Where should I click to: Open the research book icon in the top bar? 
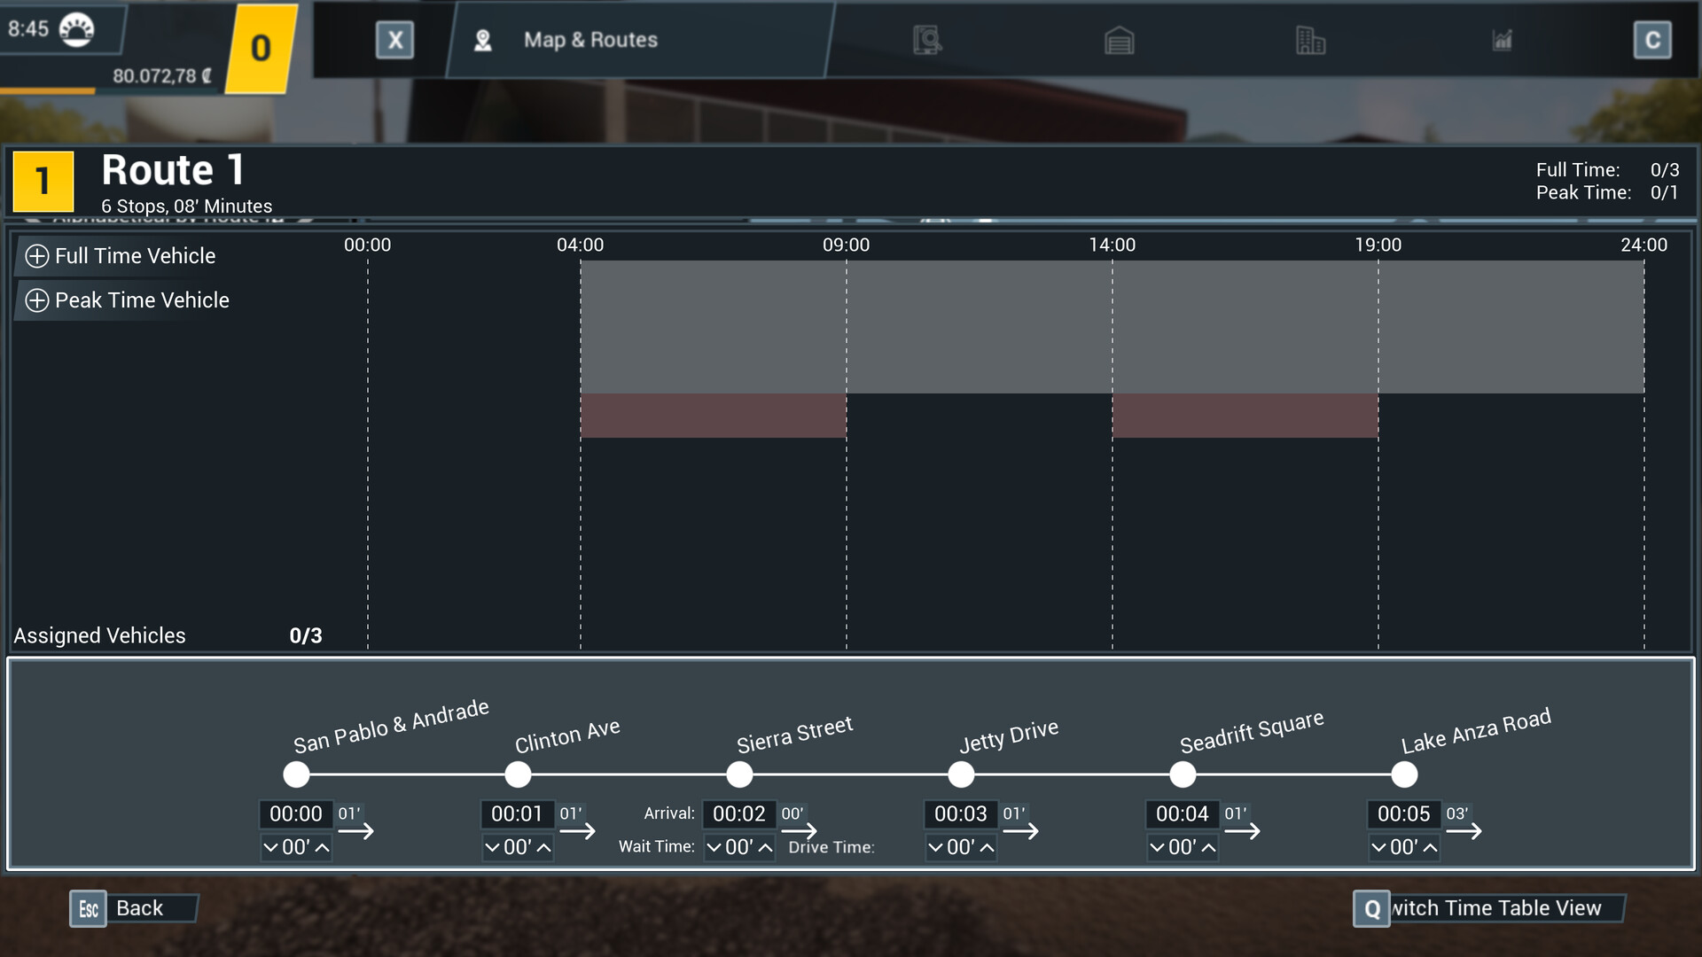coord(926,40)
